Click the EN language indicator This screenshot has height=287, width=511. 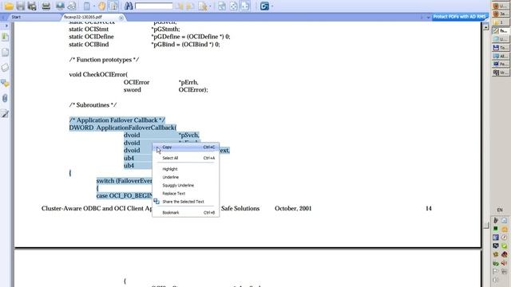click(500, 210)
